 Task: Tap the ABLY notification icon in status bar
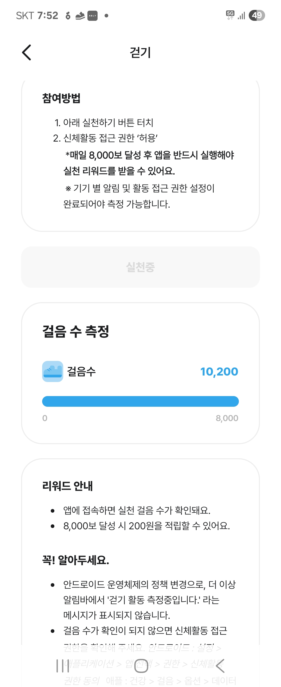click(x=93, y=16)
